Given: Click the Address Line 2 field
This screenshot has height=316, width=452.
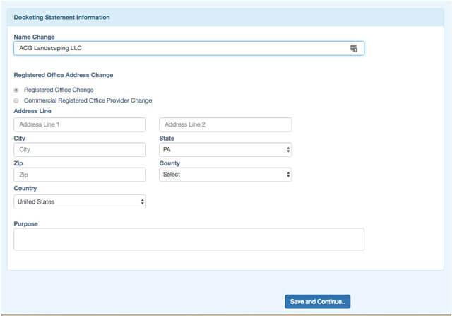Looking at the screenshot, I should (225, 124).
